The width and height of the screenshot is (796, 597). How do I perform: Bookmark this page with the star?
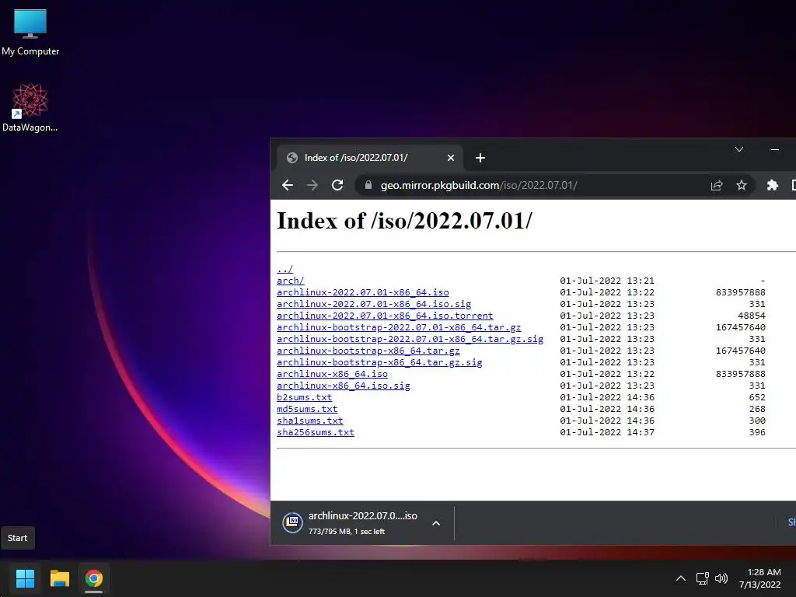(741, 185)
